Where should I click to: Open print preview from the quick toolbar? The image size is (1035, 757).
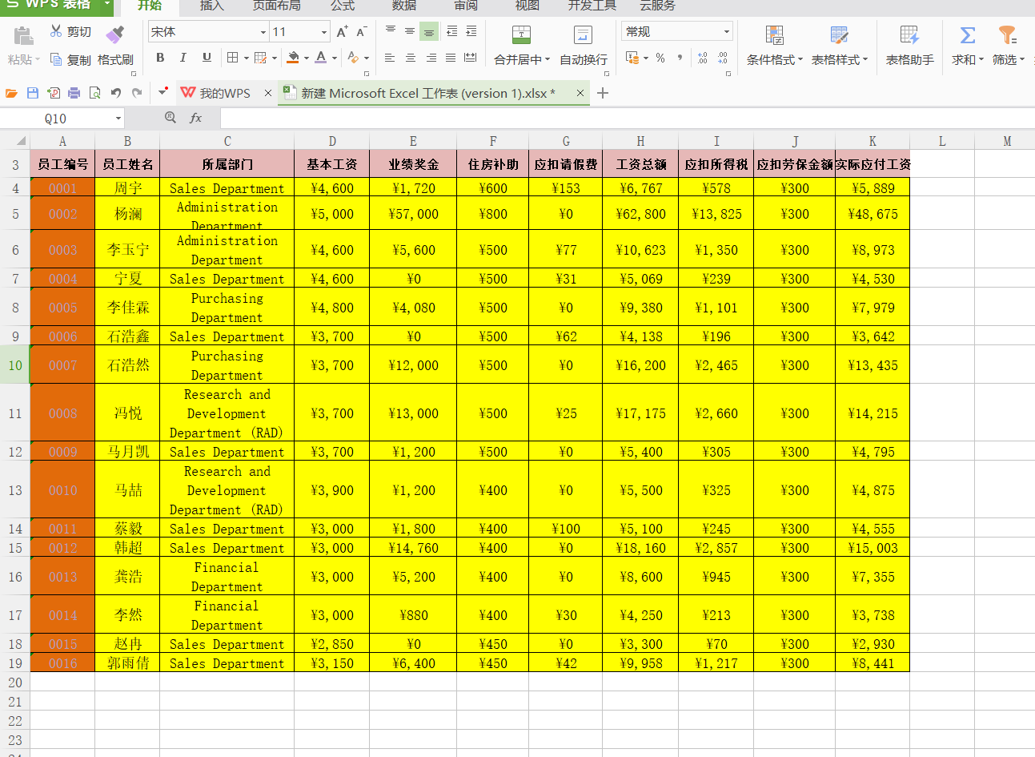click(x=95, y=93)
